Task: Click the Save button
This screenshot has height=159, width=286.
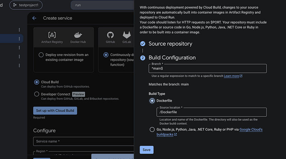Action: [146, 150]
